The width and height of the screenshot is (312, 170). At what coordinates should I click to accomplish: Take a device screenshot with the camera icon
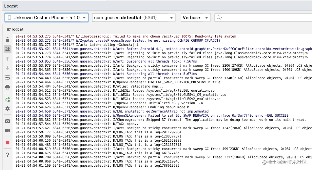[8, 121]
